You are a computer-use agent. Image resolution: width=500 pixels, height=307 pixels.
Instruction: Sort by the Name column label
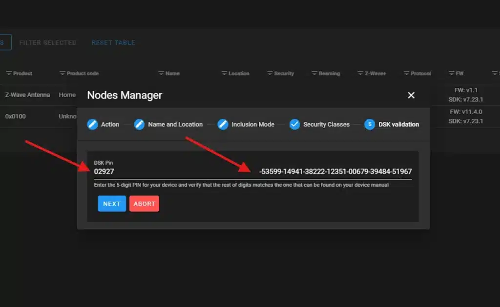coord(172,74)
